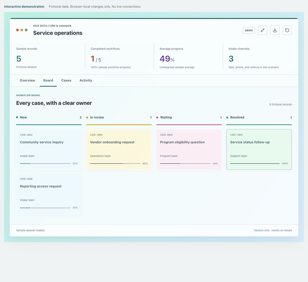The image size is (308, 282).
Task: Click the "Sample dataset loaded." status
Action: [31, 230]
